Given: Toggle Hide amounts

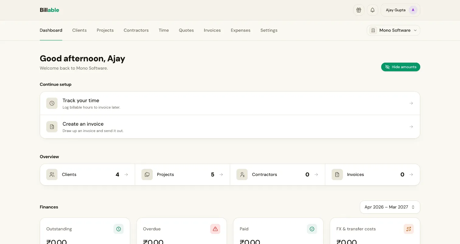Looking at the screenshot, I should click(400, 67).
